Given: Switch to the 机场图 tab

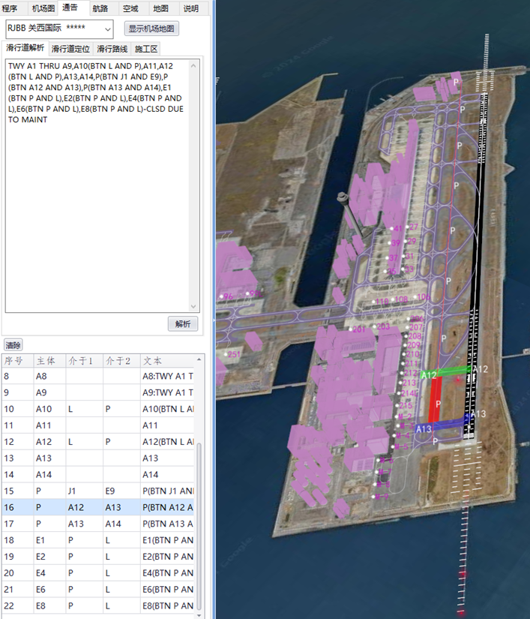Looking at the screenshot, I should 43,9.
